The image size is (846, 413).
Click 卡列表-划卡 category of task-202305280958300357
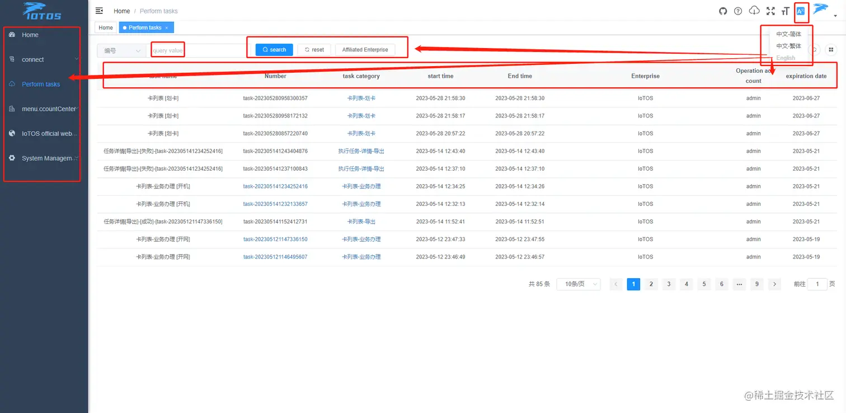(x=361, y=98)
